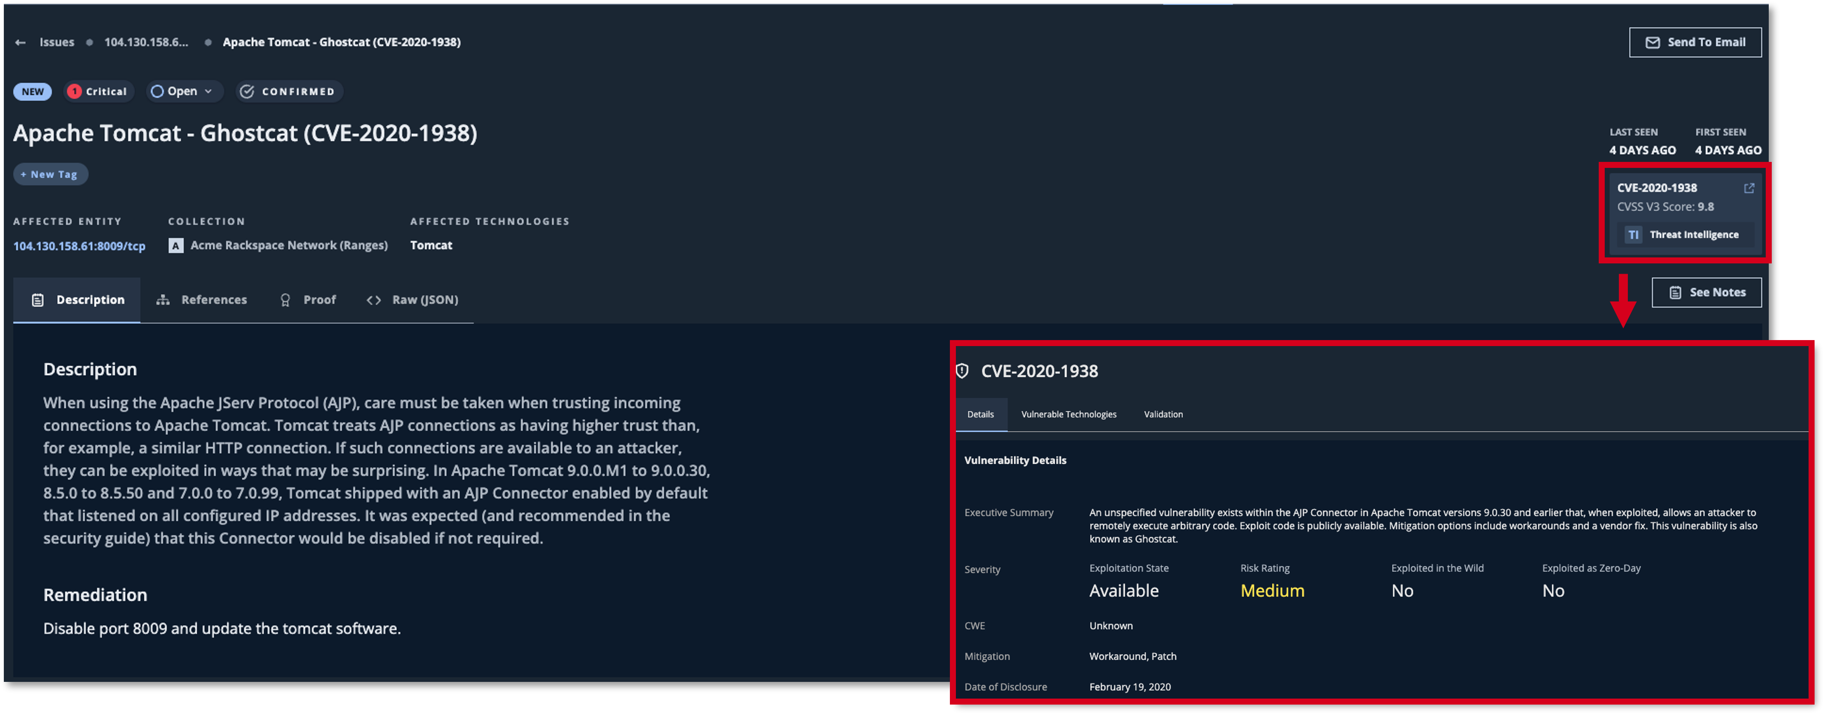The width and height of the screenshot is (1824, 714).
Task: Click Acme Rackspace Network (Ranges) collection
Action: pos(289,245)
